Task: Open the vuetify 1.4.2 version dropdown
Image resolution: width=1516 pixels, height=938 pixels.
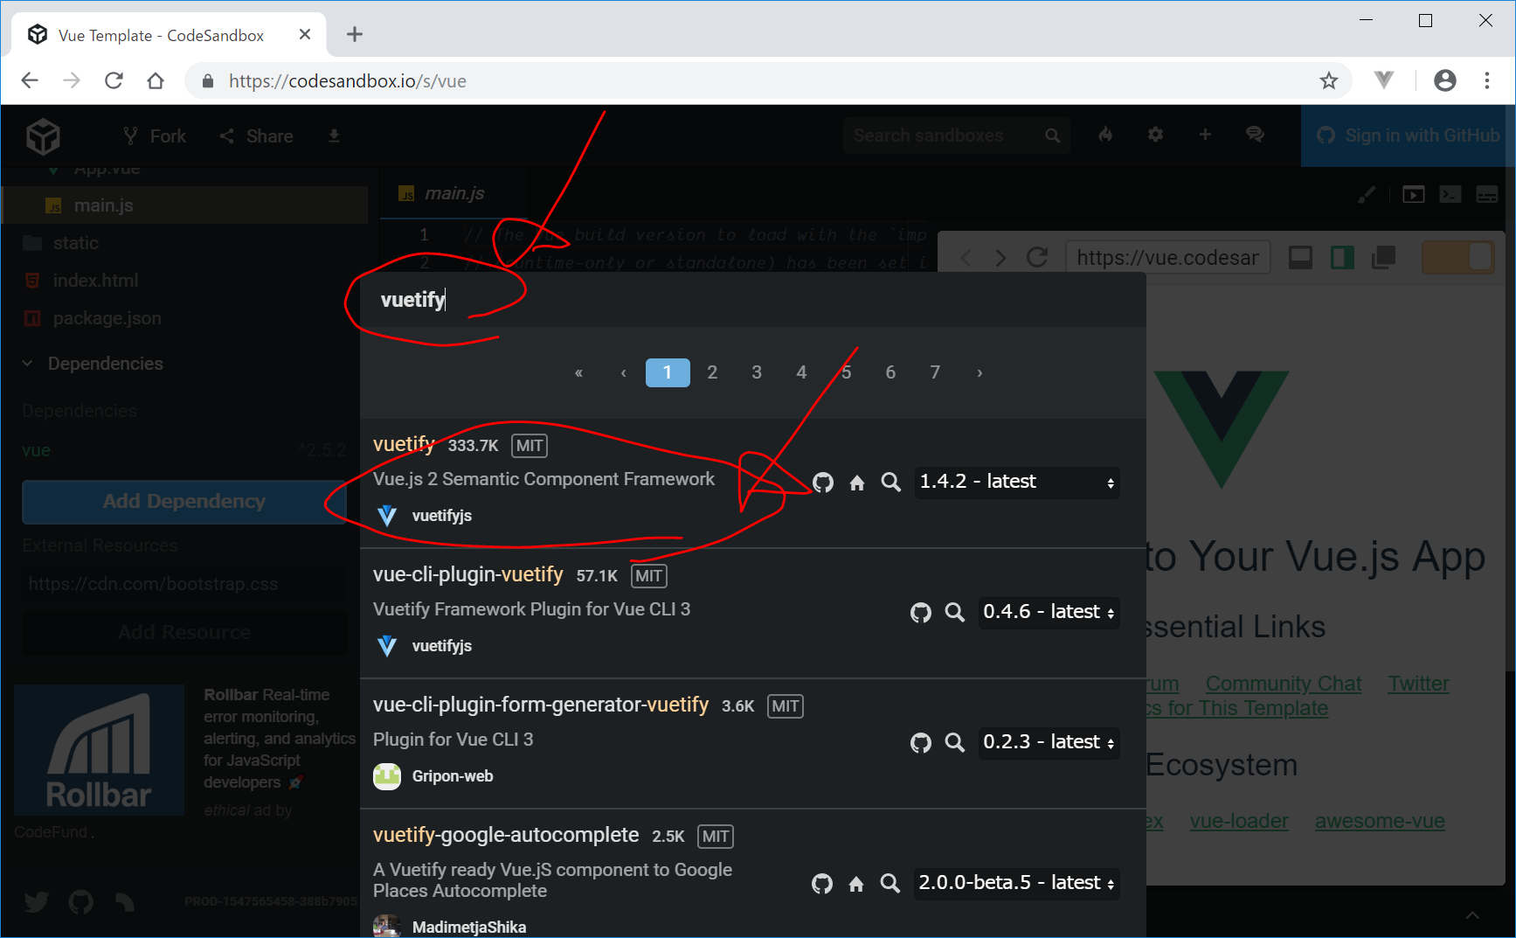Action: (x=1016, y=483)
